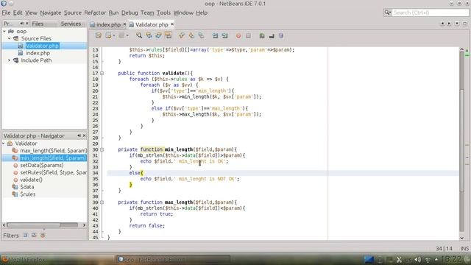Viewport: 471px width, 265px height.
Task: Go to Find Next Occurrence icon
Action: pos(158,36)
